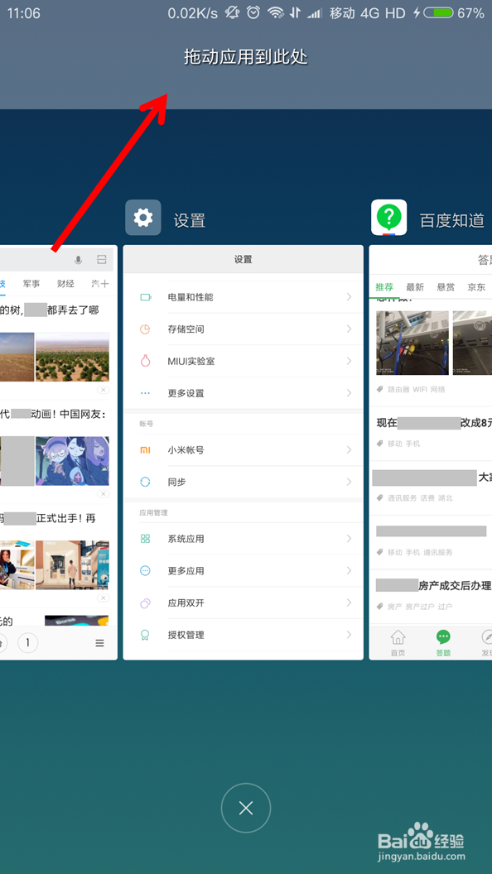Screen dimensions: 492x874
Task: Open 小米帐号 via its chevron
Action: (x=349, y=449)
